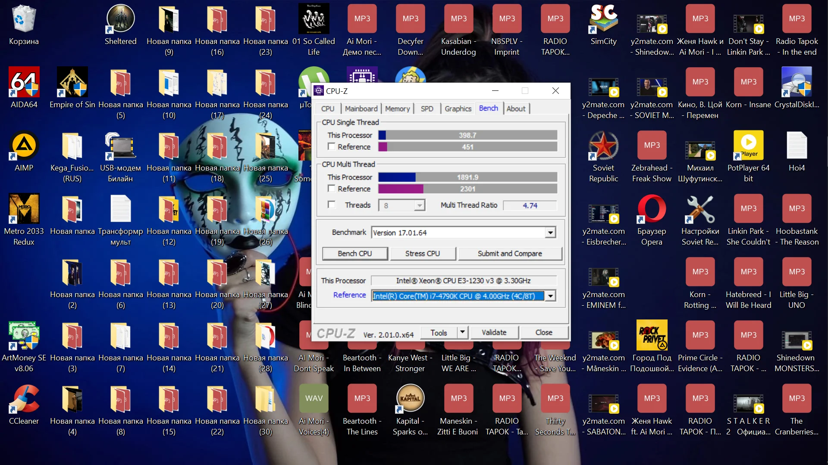Click the Submit and Compare button
Screen dimensions: 828x465
pyautogui.click(x=510, y=254)
